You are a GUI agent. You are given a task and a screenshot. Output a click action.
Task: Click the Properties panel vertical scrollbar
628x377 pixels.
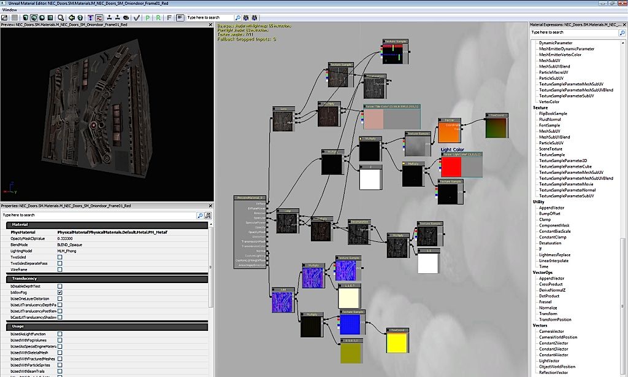click(x=211, y=266)
